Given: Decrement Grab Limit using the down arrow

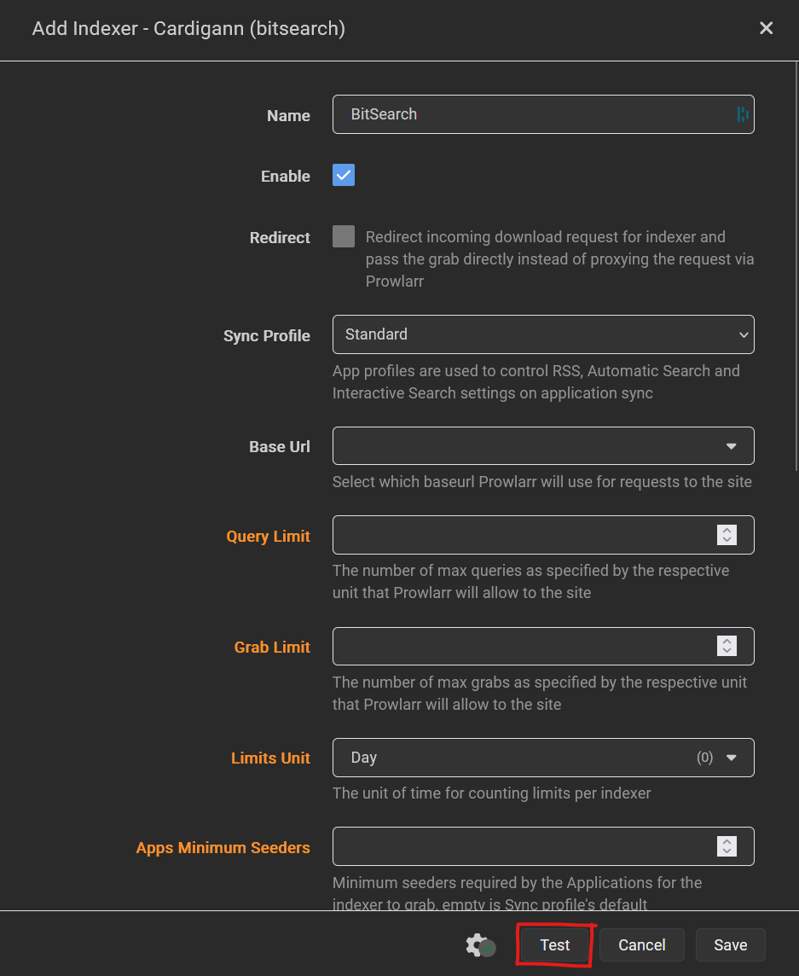Looking at the screenshot, I should tap(727, 652).
